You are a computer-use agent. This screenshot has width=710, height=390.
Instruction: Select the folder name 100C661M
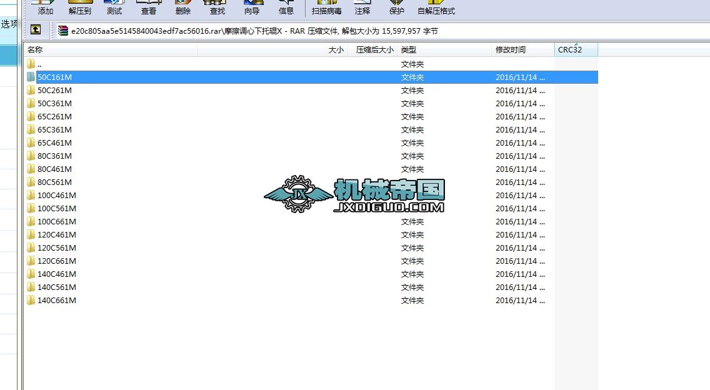tap(57, 222)
